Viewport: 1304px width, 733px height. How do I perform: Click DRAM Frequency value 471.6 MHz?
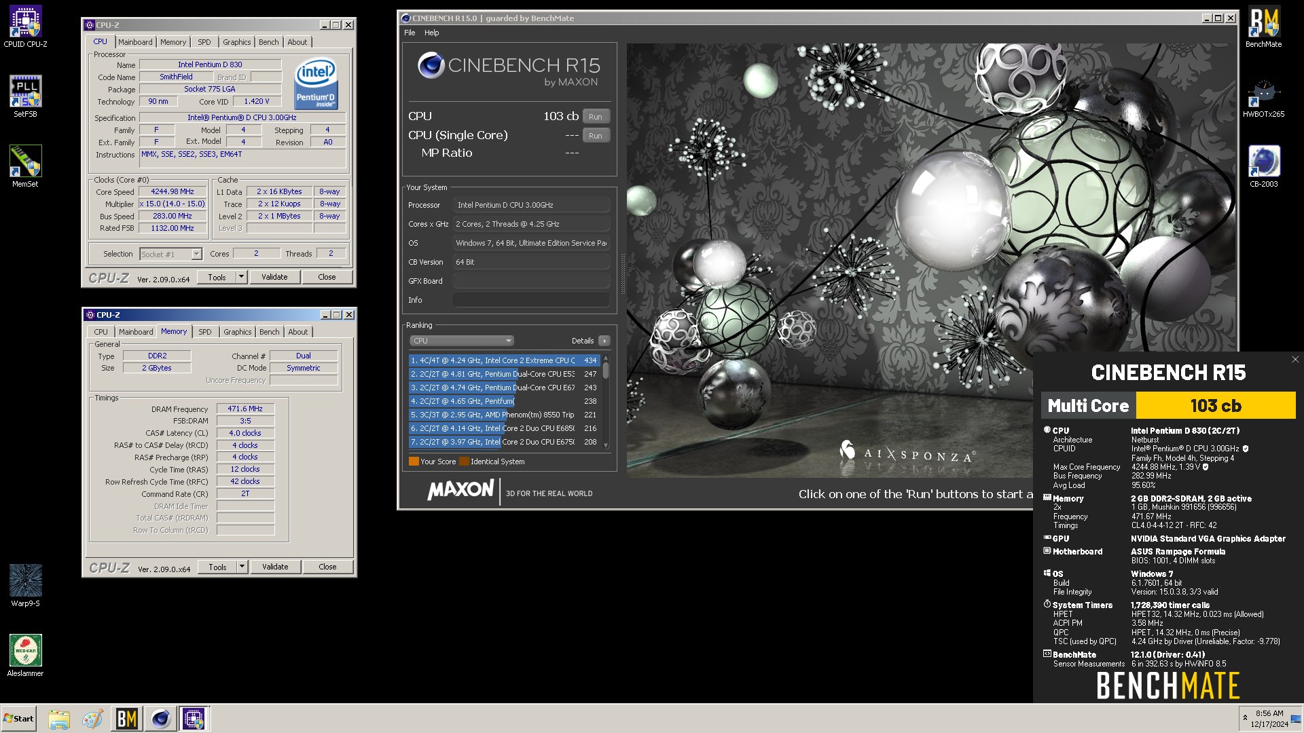click(245, 409)
